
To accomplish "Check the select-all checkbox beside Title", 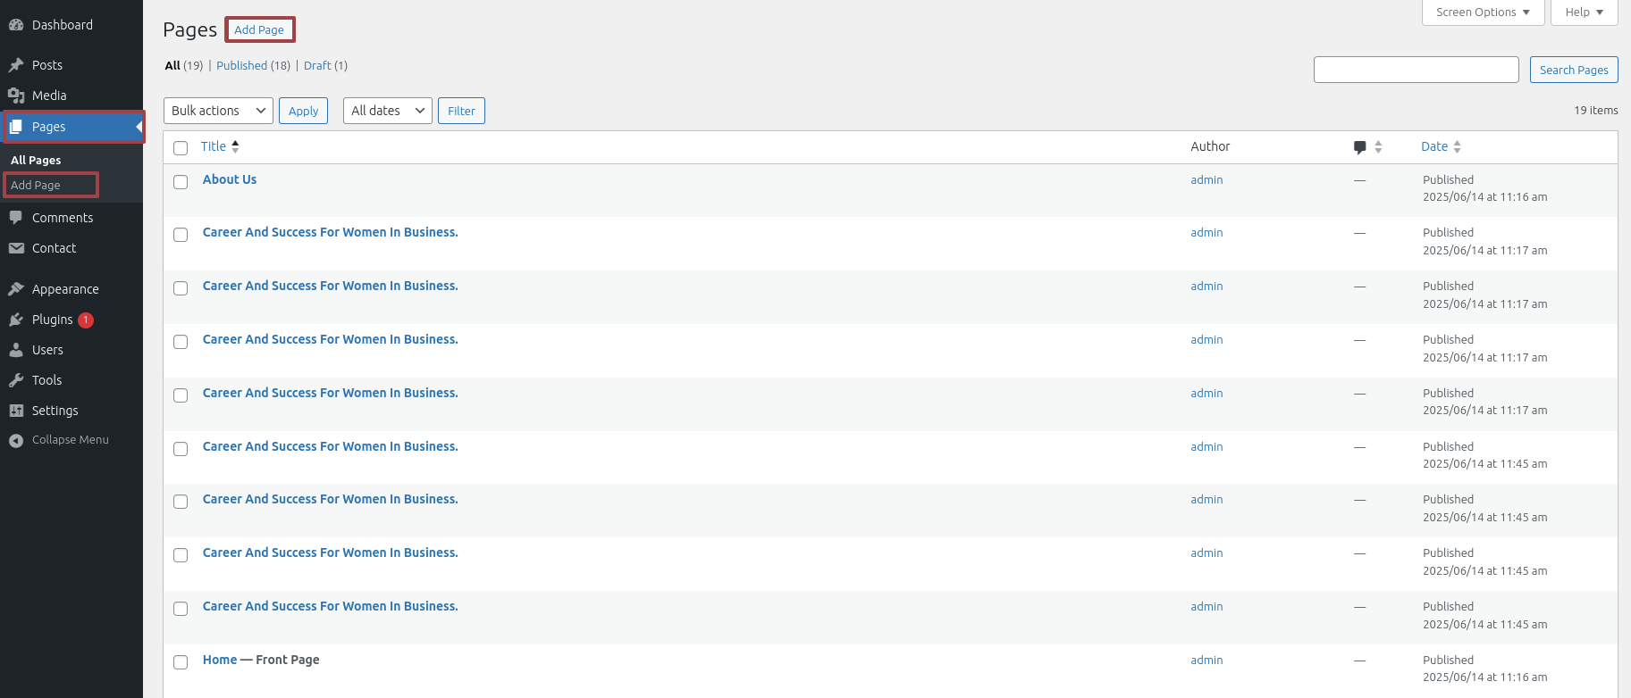I will click(x=181, y=148).
